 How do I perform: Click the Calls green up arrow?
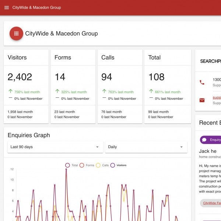click(104, 91)
